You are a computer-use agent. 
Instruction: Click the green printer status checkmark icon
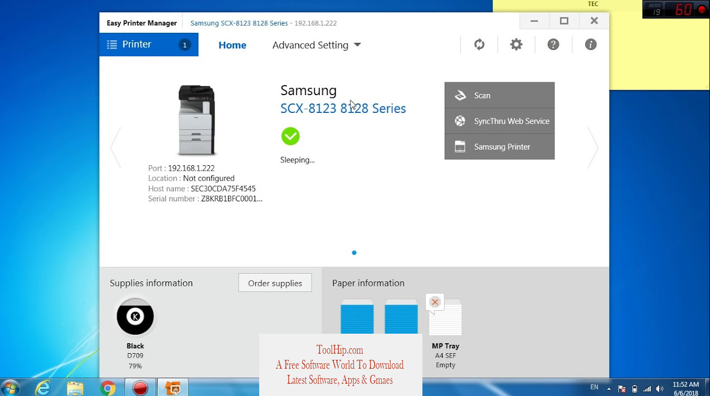point(290,136)
